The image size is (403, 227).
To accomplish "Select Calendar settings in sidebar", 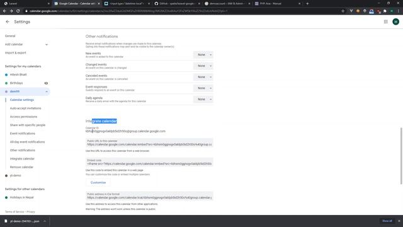I will click(22, 100).
